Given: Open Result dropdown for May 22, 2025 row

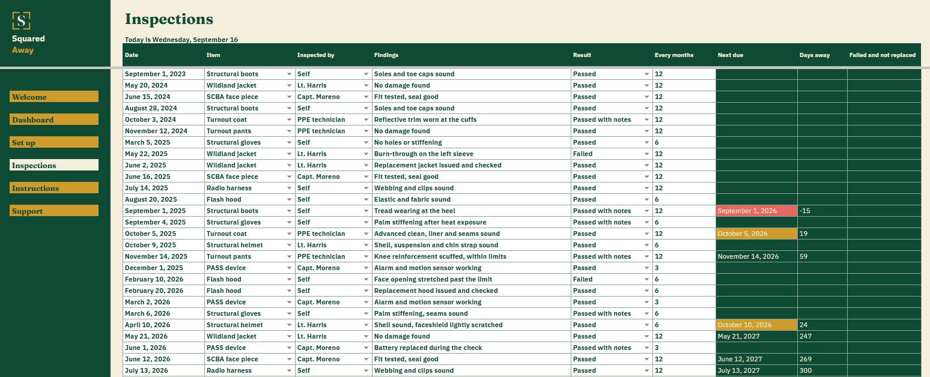Looking at the screenshot, I should tap(646, 154).
